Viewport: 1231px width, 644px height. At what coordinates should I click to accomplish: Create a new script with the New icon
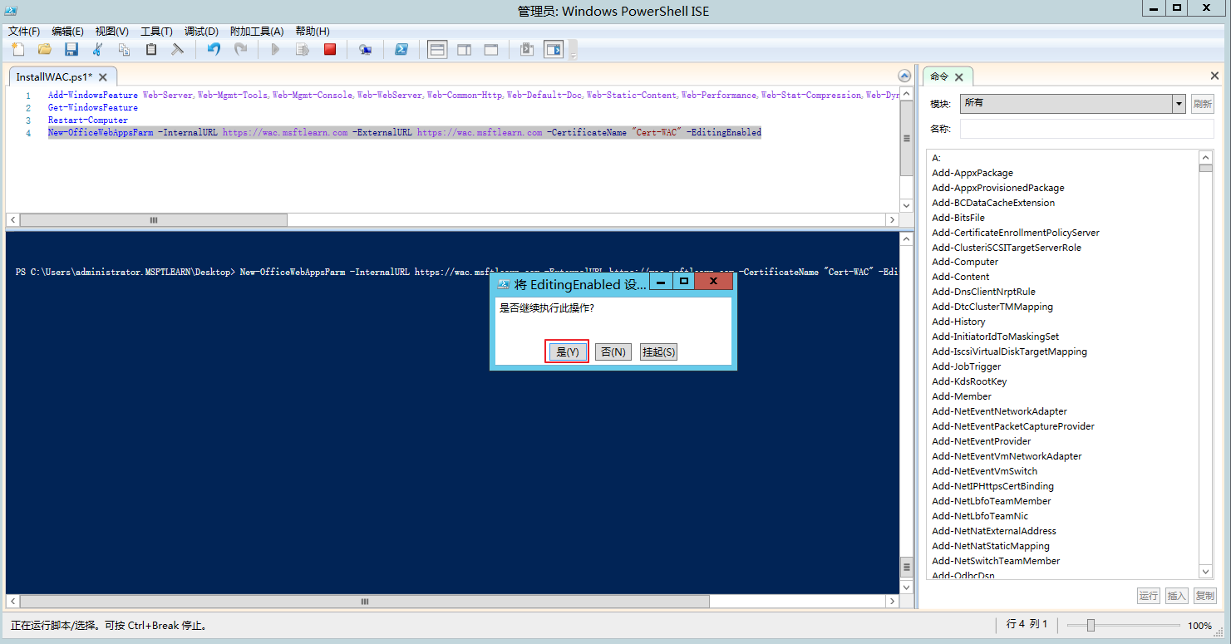17,49
